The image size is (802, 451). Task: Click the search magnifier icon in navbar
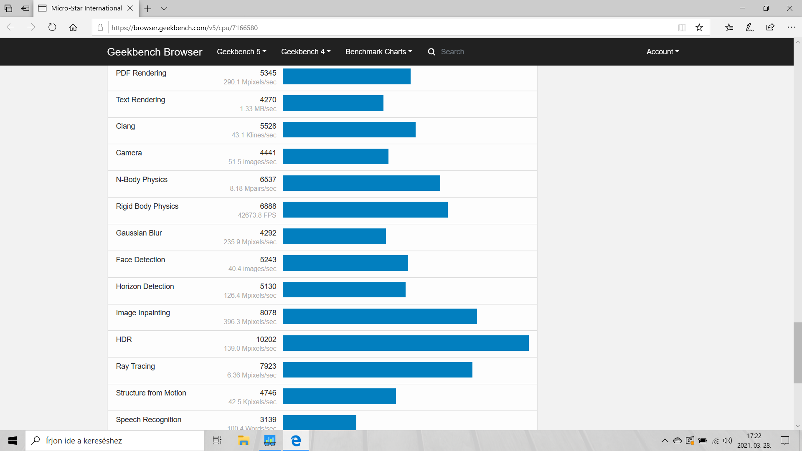[x=431, y=52]
